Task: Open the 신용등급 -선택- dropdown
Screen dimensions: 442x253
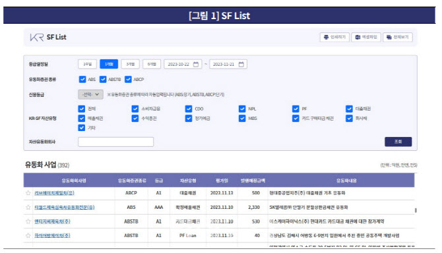Action: (90, 94)
